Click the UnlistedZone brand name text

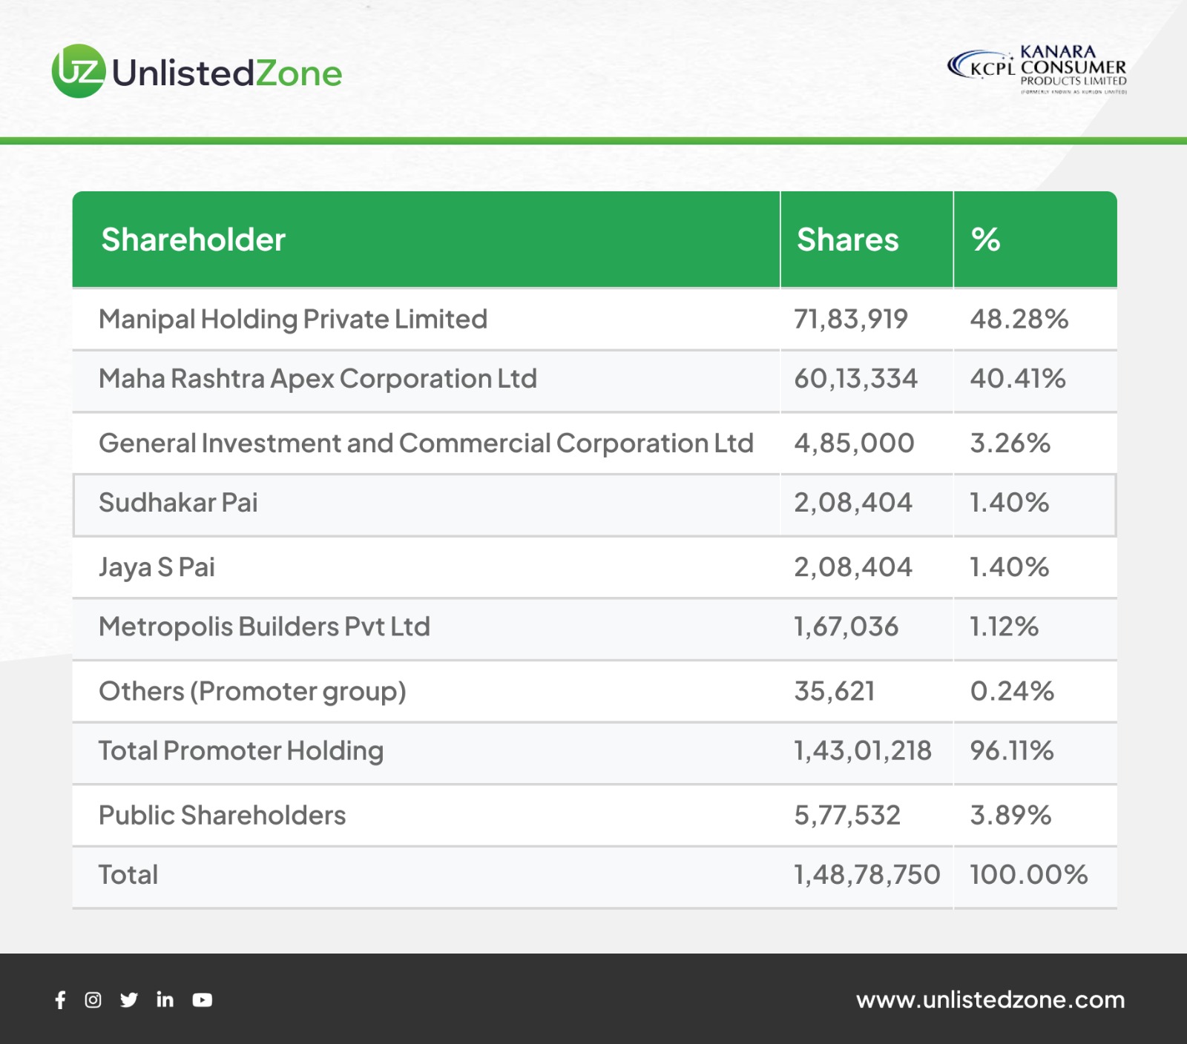(227, 73)
